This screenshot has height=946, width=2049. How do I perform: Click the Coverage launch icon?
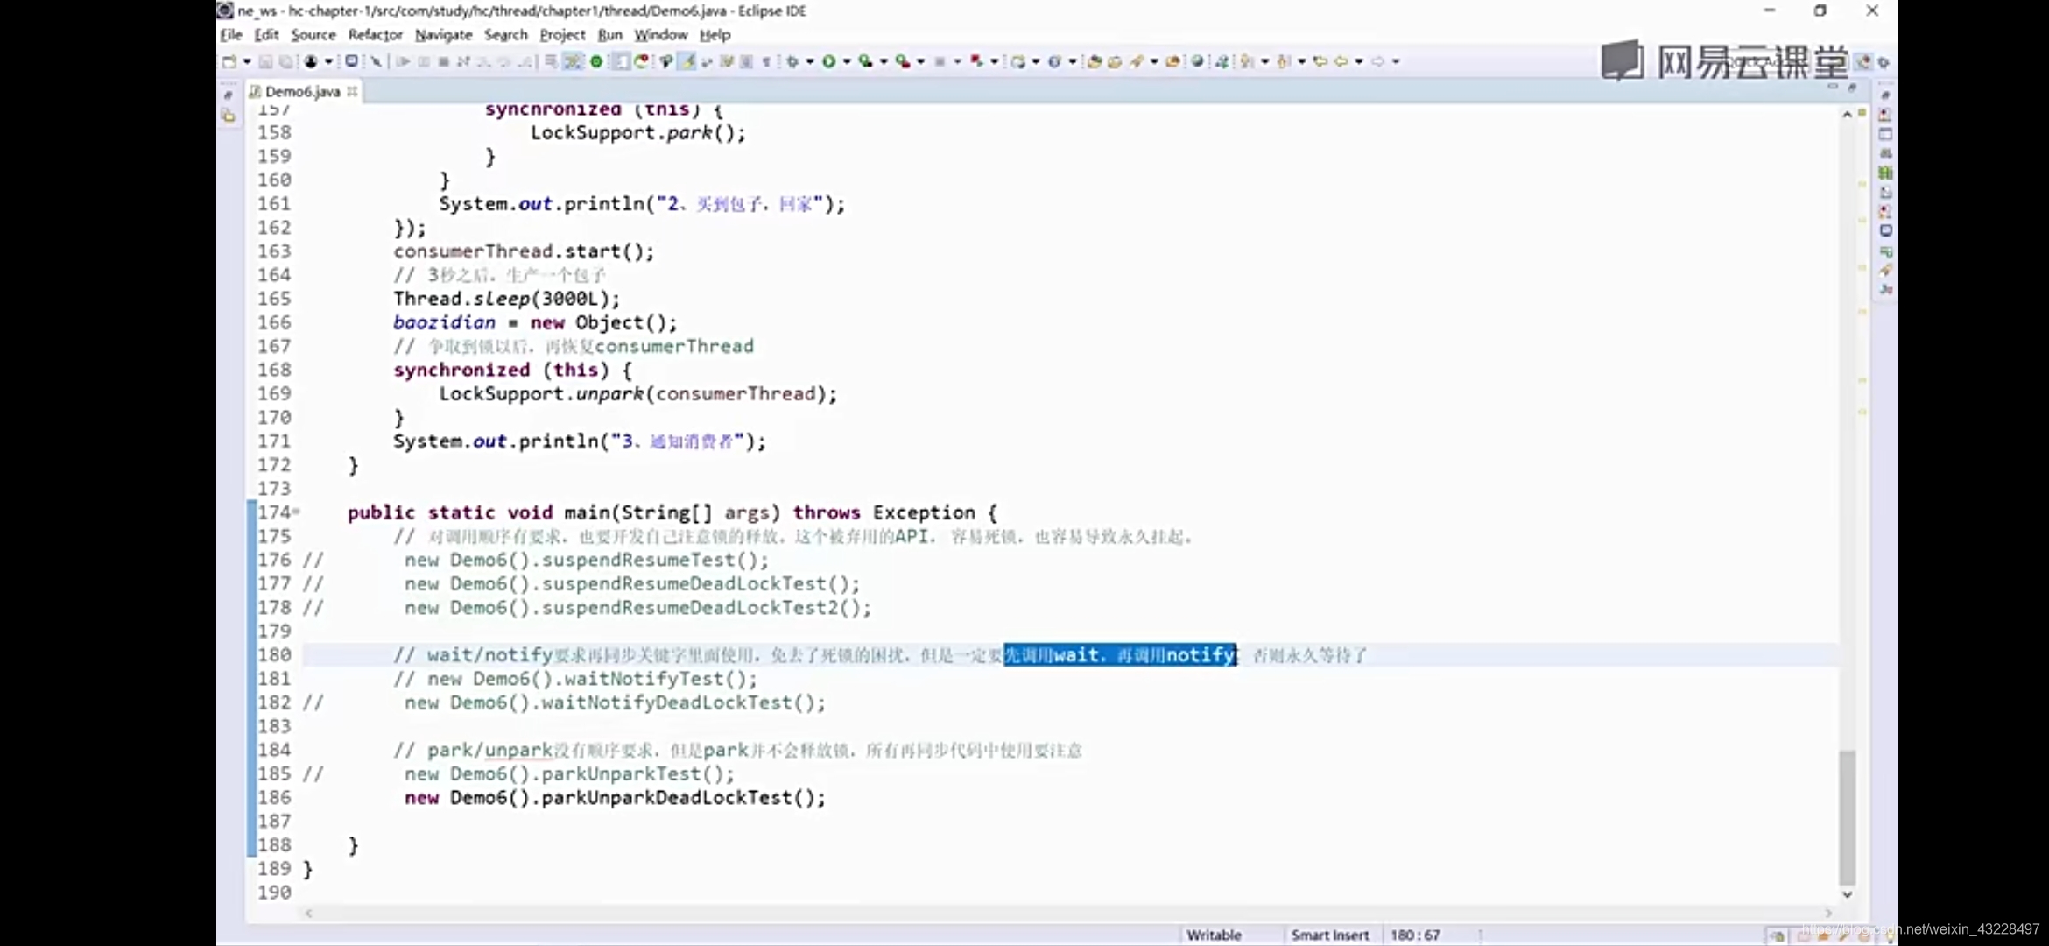tap(865, 61)
